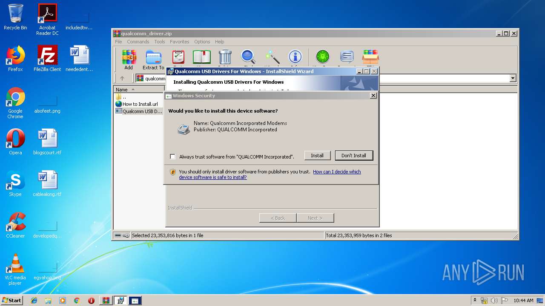This screenshot has height=306, width=545.
Task: Close the Windows Security dialog
Action: coord(373,96)
